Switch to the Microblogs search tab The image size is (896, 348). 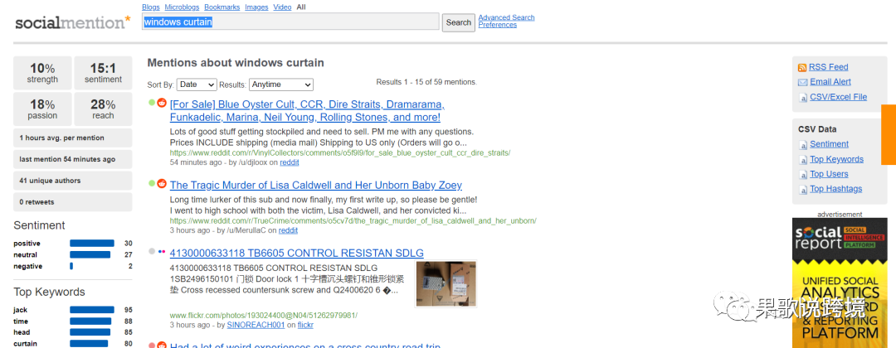pos(183,7)
